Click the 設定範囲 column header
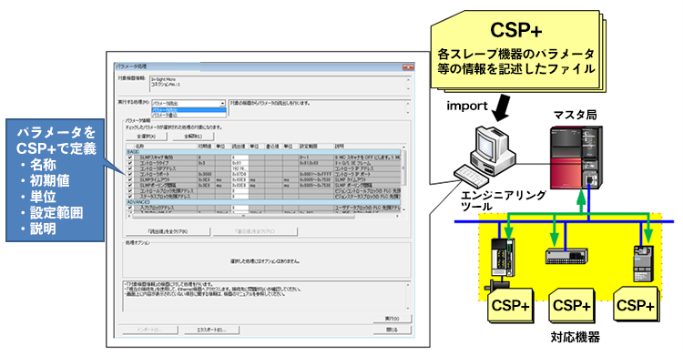683x356 pixels. 316,147
